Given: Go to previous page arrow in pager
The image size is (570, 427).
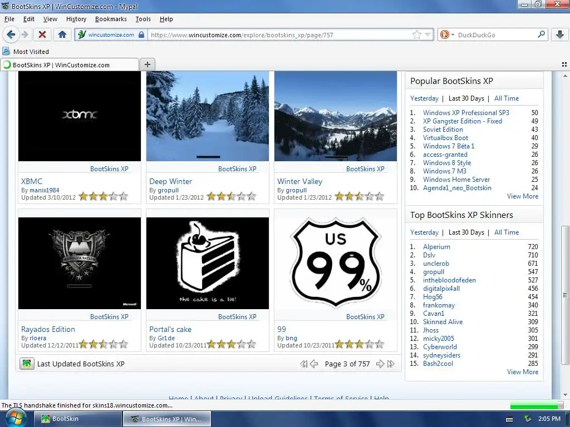Looking at the screenshot, I should coord(314,364).
